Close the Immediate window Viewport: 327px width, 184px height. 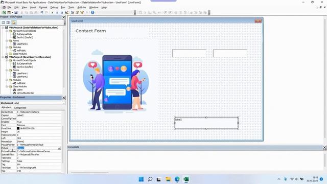[x=324, y=147]
